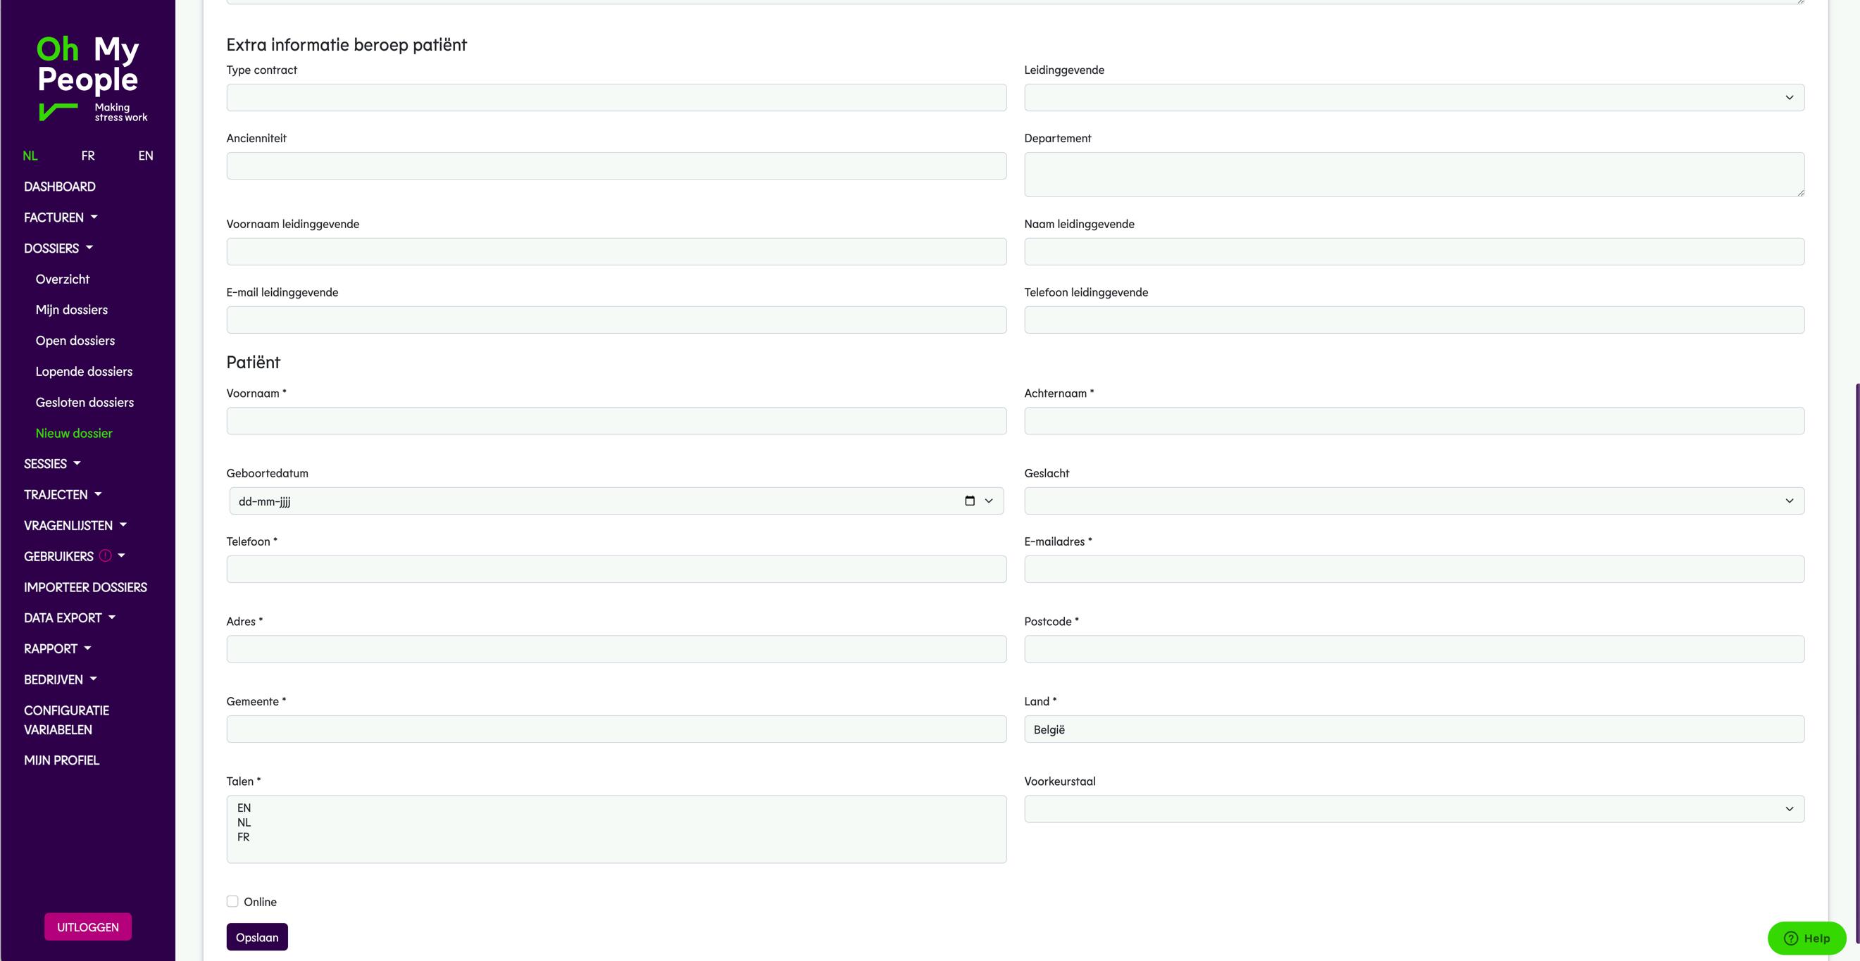This screenshot has height=961, width=1860.
Task: Click the Gebruikers warning alert icon
Action: pyautogui.click(x=106, y=556)
